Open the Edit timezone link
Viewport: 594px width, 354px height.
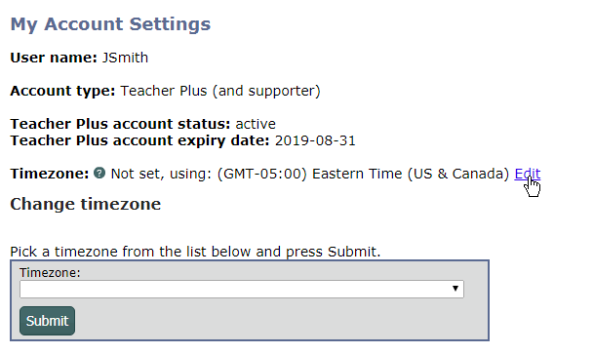point(528,174)
